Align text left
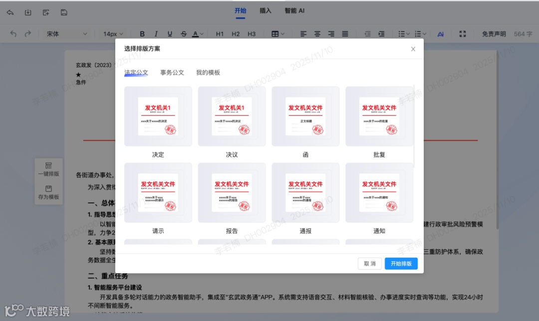 pos(303,33)
